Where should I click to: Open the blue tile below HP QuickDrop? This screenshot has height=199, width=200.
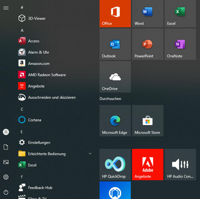[x=115, y=190]
